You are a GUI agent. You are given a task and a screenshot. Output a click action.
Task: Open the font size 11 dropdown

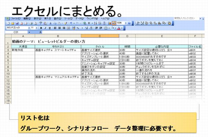coord(37,28)
